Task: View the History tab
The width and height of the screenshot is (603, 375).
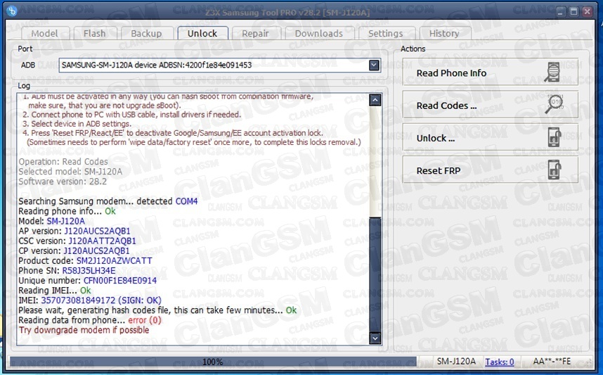Action: pyautogui.click(x=445, y=34)
